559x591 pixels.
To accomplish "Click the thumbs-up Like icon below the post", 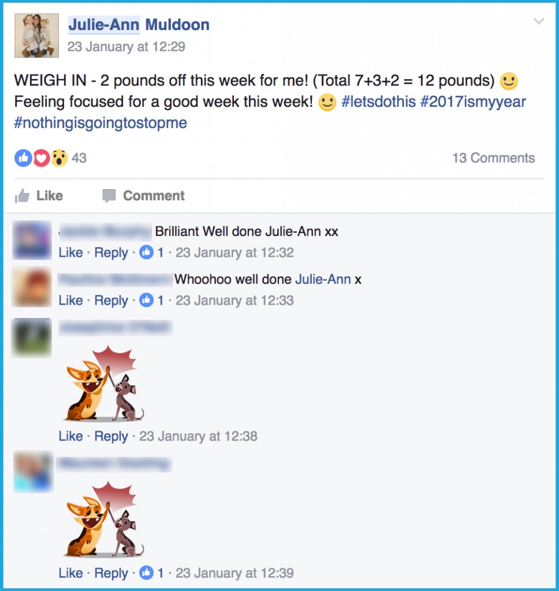I will [23, 196].
